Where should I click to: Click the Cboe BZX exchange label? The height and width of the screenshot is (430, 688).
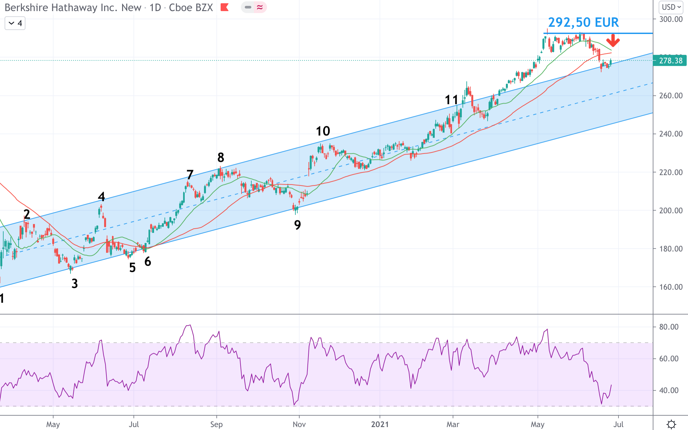click(191, 8)
